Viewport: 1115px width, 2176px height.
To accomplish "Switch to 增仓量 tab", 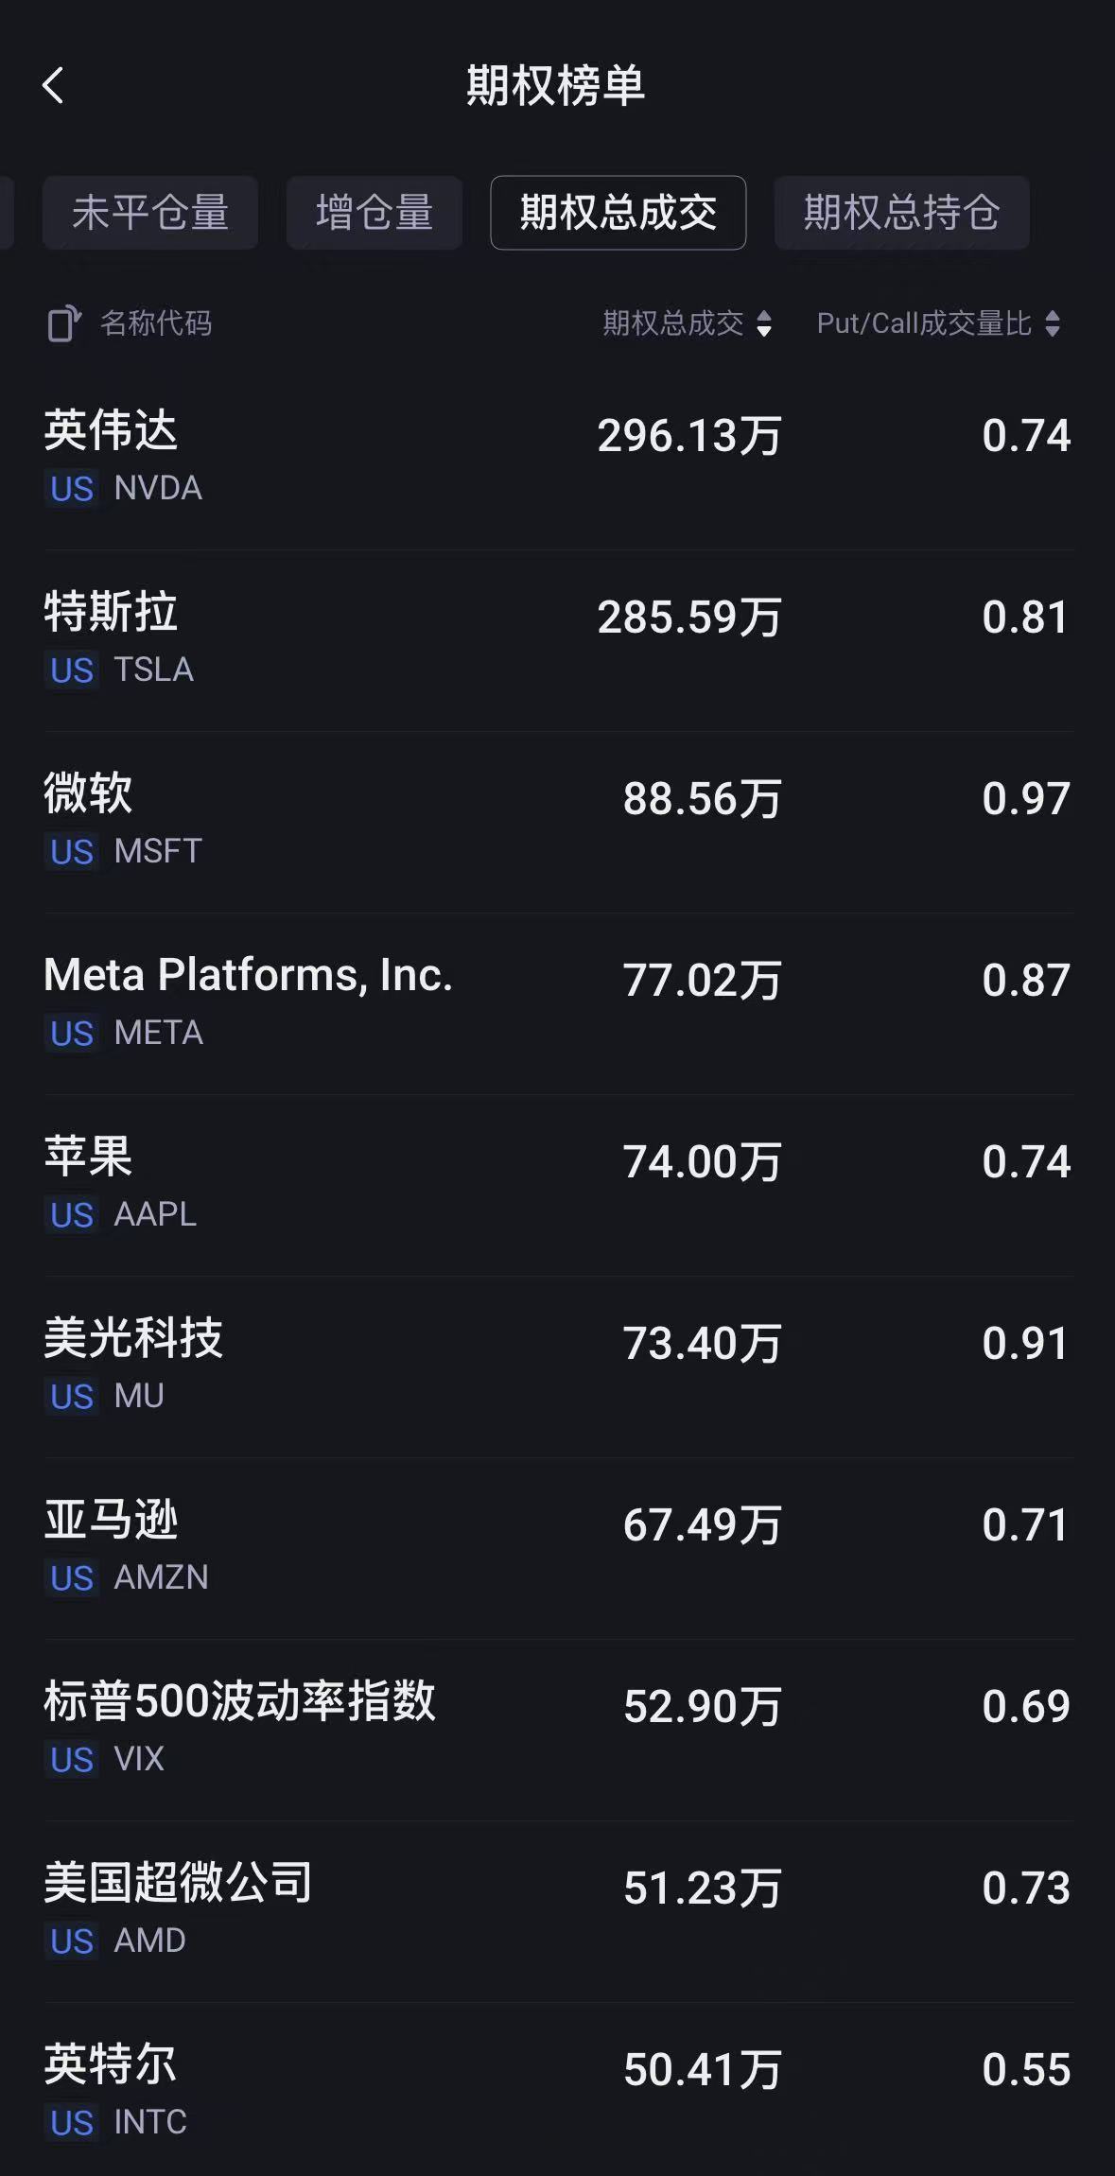I will click(x=375, y=213).
